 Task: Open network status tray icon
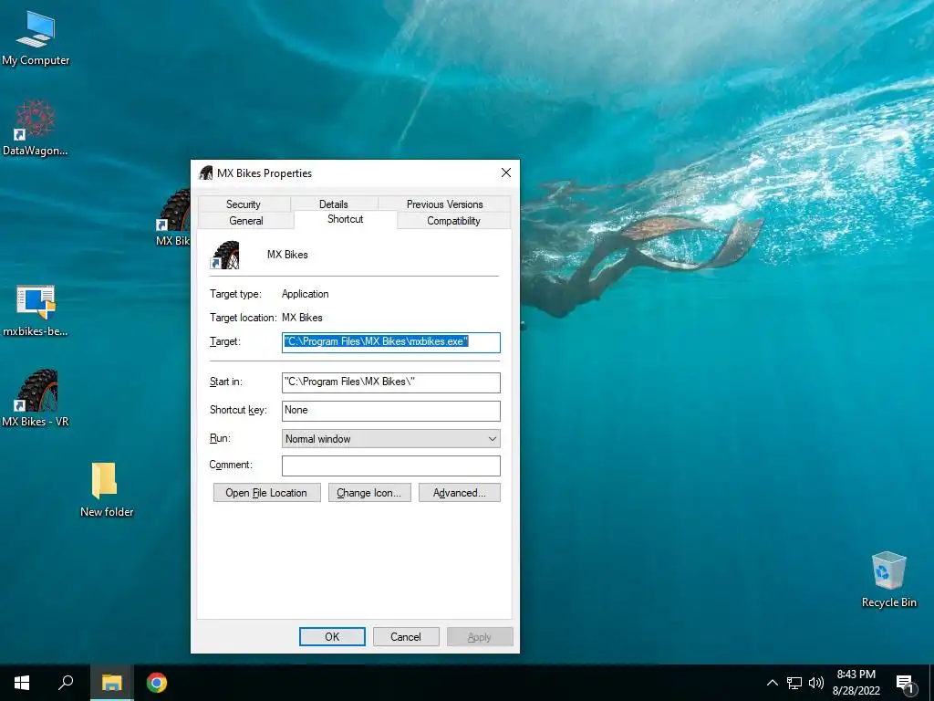[x=794, y=683]
